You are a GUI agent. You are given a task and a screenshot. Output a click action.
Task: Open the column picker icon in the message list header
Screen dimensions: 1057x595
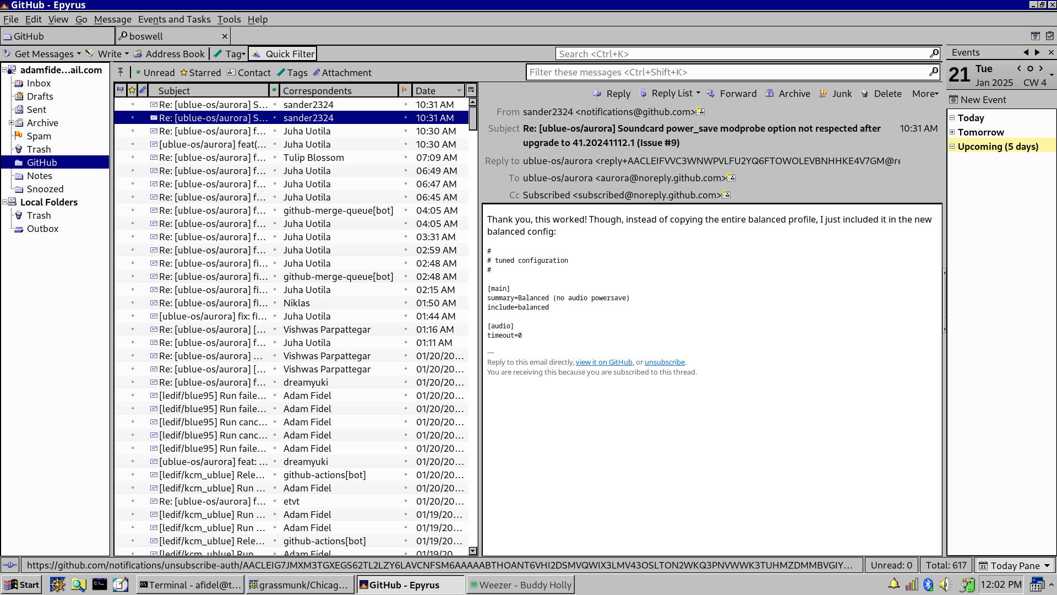coord(471,90)
